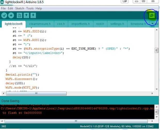The height and width of the screenshot is (130, 160).
Task: Switch to the clearromsure.h tab
Action: click(40, 24)
